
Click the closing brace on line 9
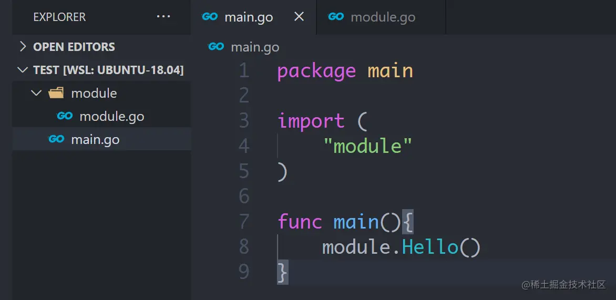click(282, 272)
